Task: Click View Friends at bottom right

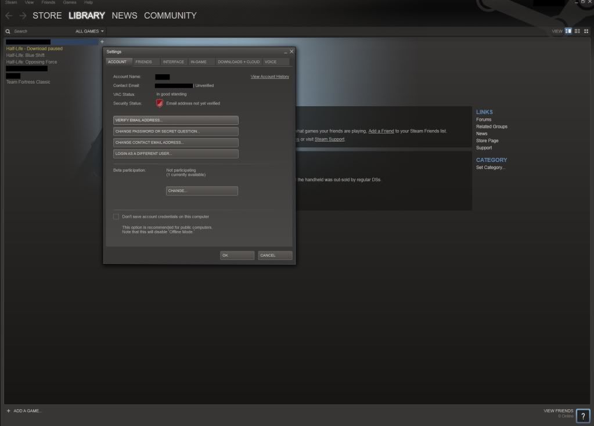Action: pyautogui.click(x=559, y=411)
